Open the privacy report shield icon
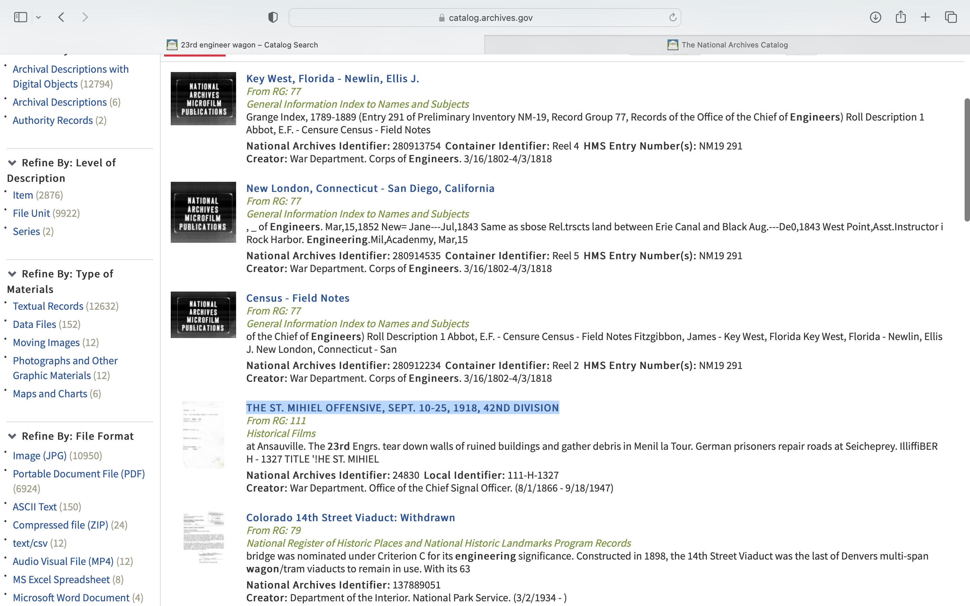 pyautogui.click(x=273, y=17)
